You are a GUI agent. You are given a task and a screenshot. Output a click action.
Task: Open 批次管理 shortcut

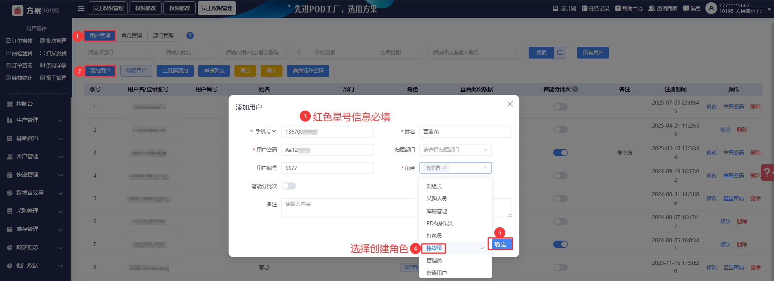(x=53, y=41)
